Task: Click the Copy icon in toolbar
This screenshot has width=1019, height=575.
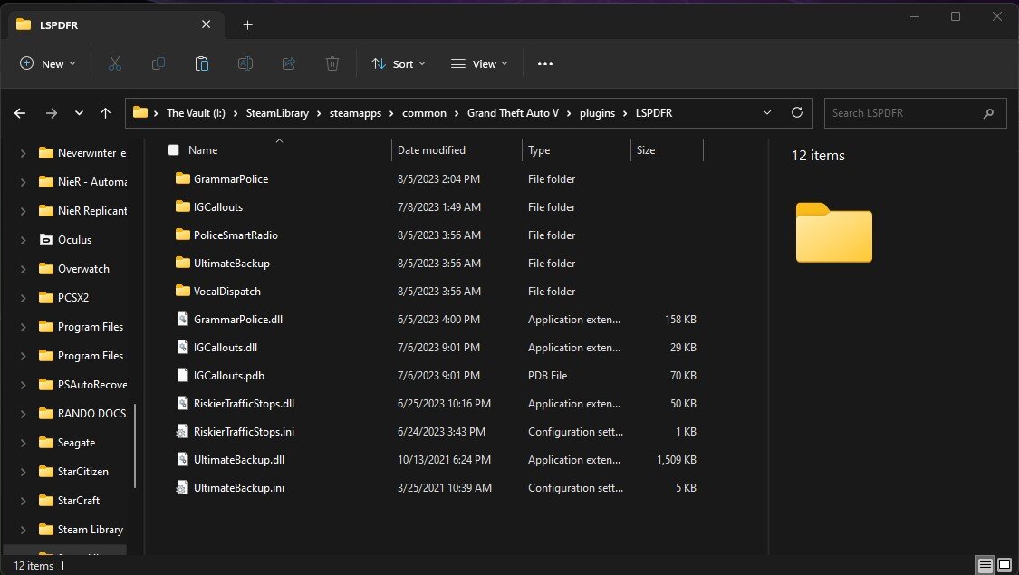Action: pyautogui.click(x=159, y=63)
